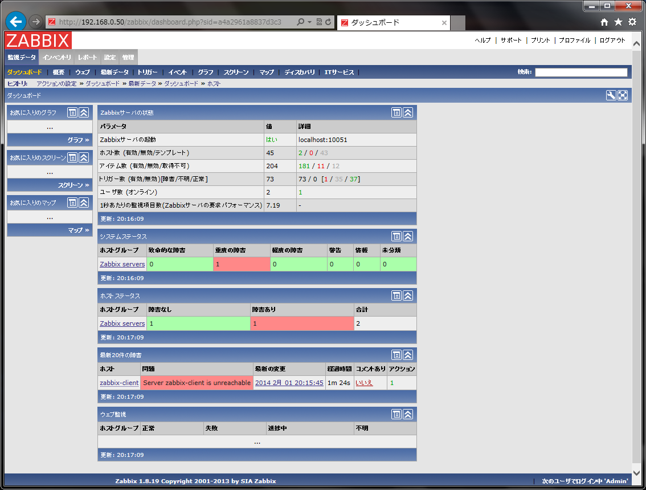This screenshot has width=646, height=490.
Task: Open menu icon of システムステータス widget
Action: click(396, 236)
